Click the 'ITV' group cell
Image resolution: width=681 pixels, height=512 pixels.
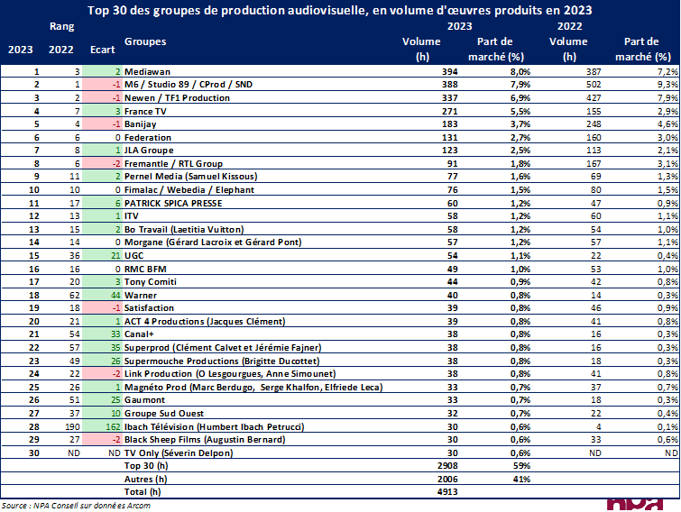[x=131, y=215]
